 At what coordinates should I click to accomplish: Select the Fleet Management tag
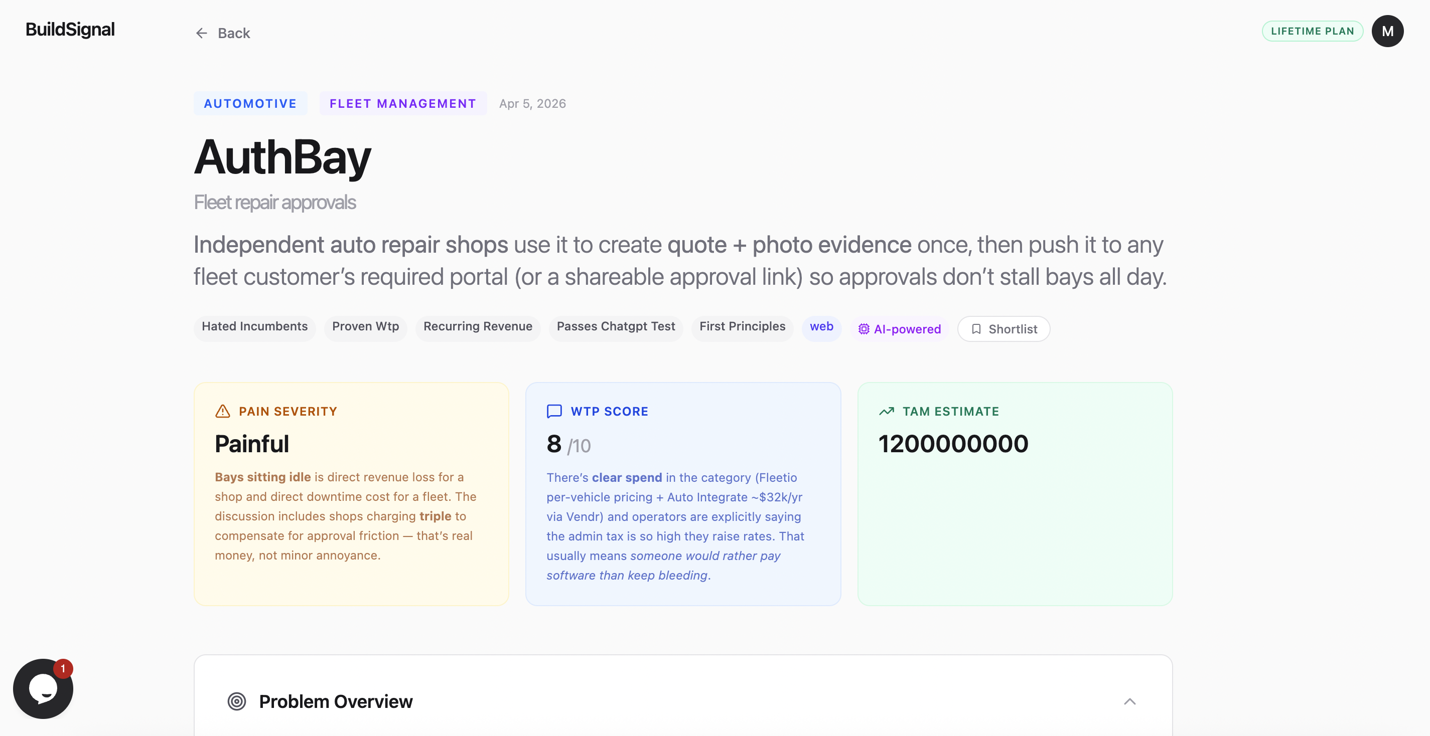pos(403,104)
